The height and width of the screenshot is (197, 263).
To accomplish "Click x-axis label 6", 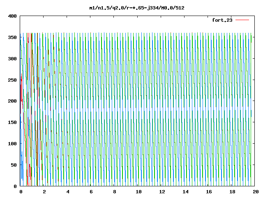I will click(x=91, y=192).
